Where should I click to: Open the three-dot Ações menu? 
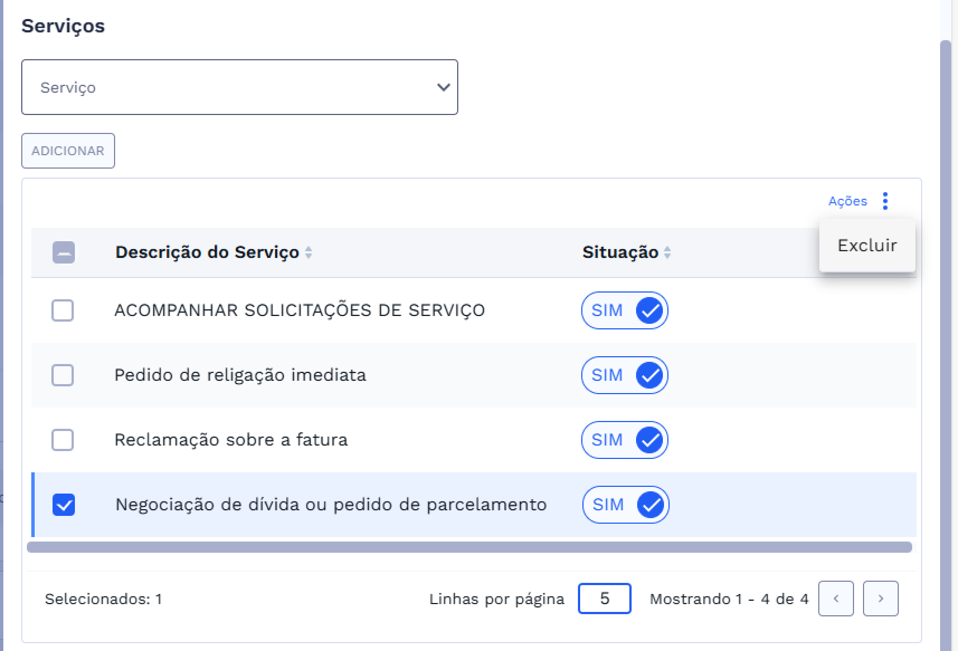pyautogui.click(x=885, y=201)
